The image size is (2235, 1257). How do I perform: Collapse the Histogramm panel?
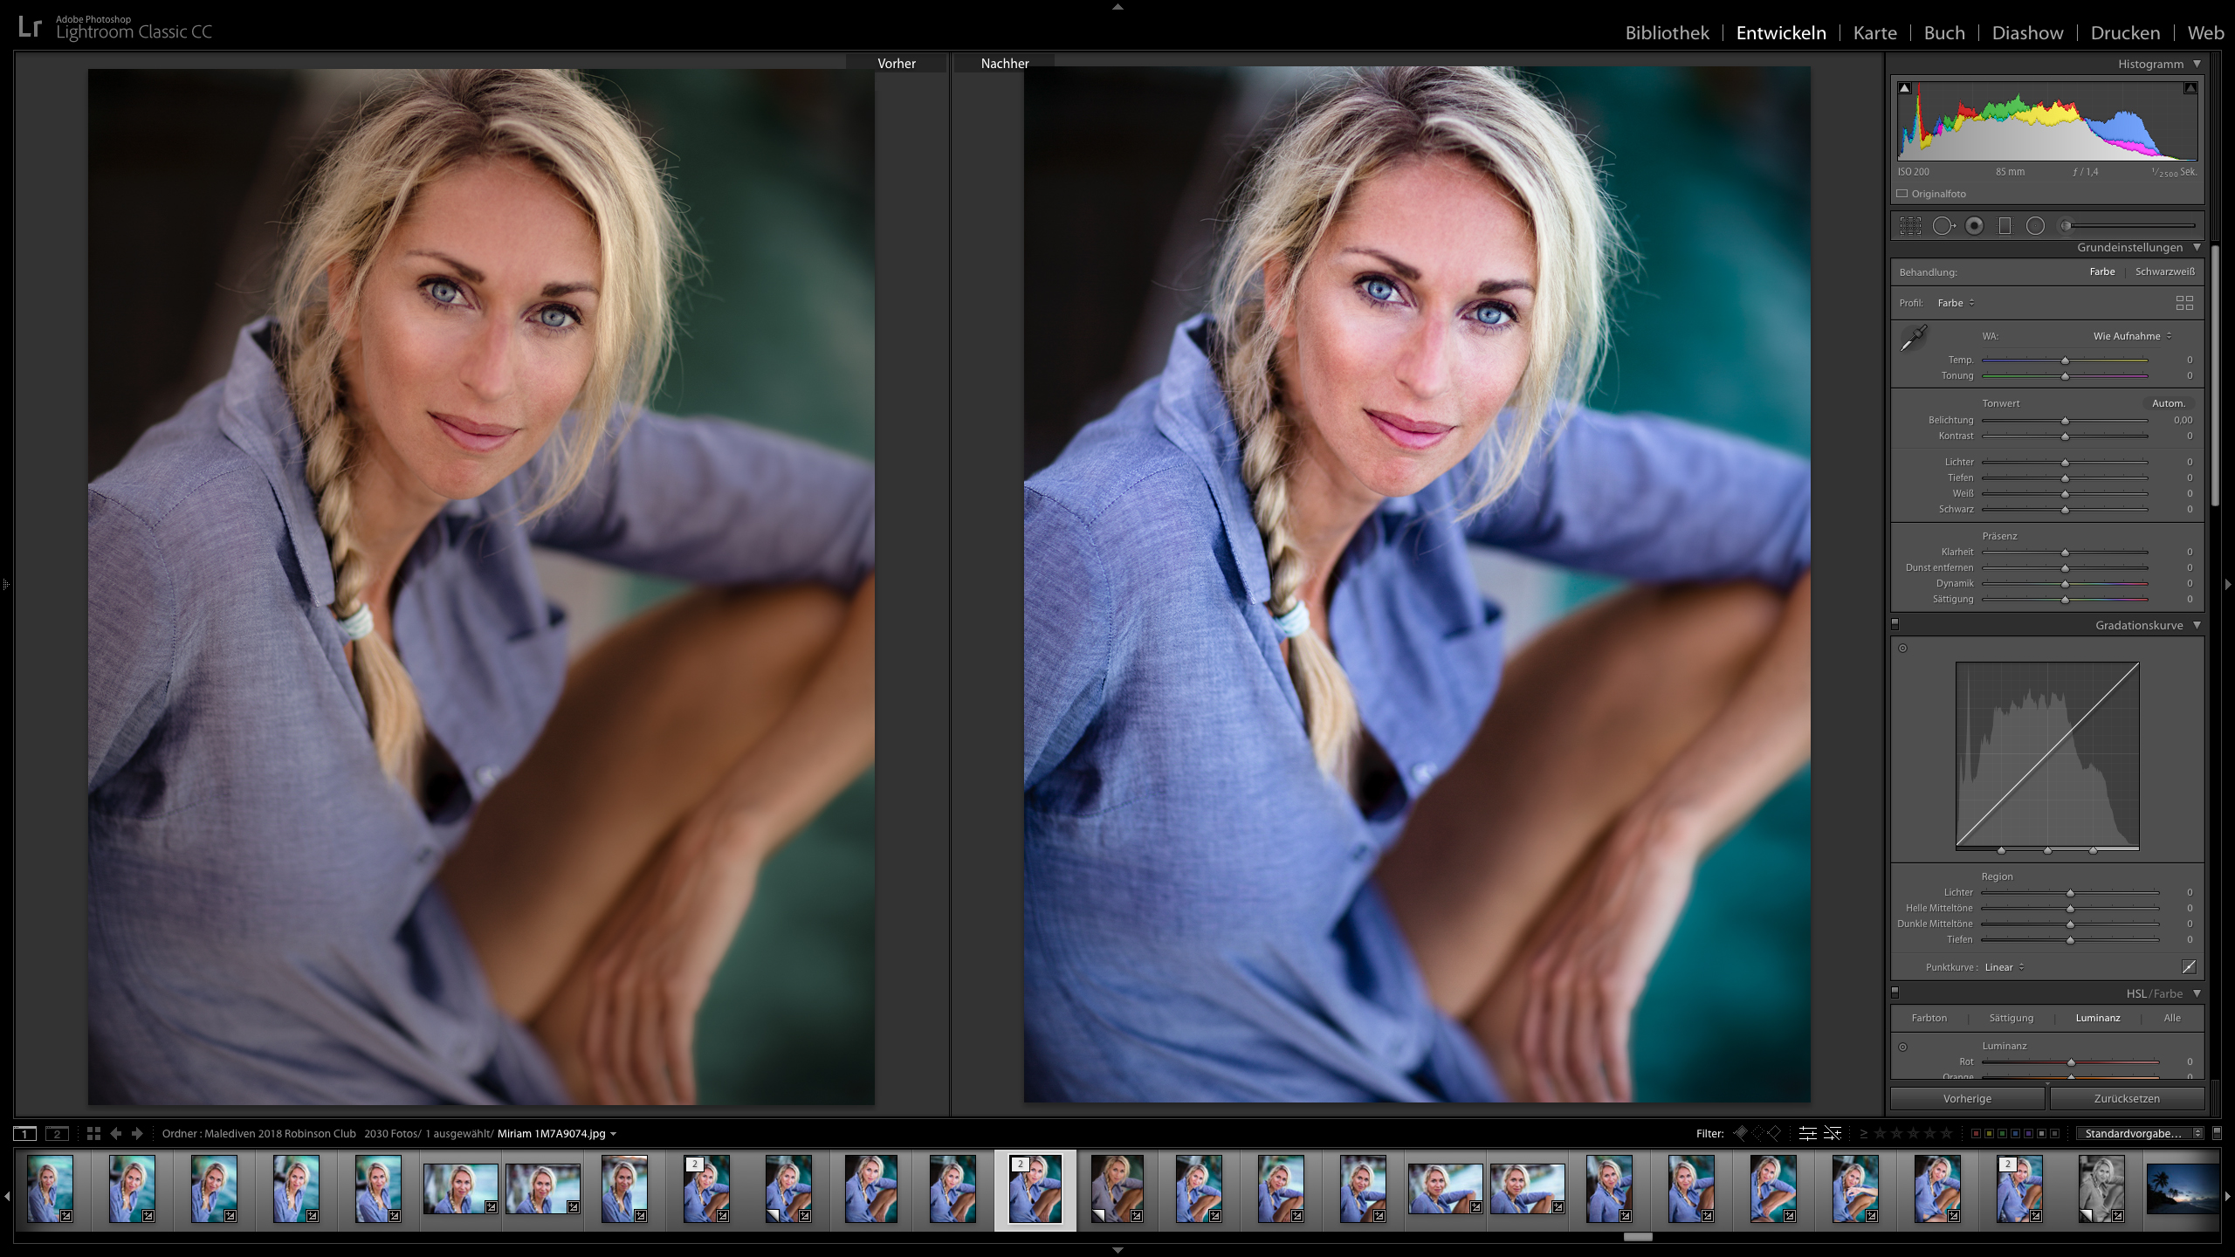2197,64
